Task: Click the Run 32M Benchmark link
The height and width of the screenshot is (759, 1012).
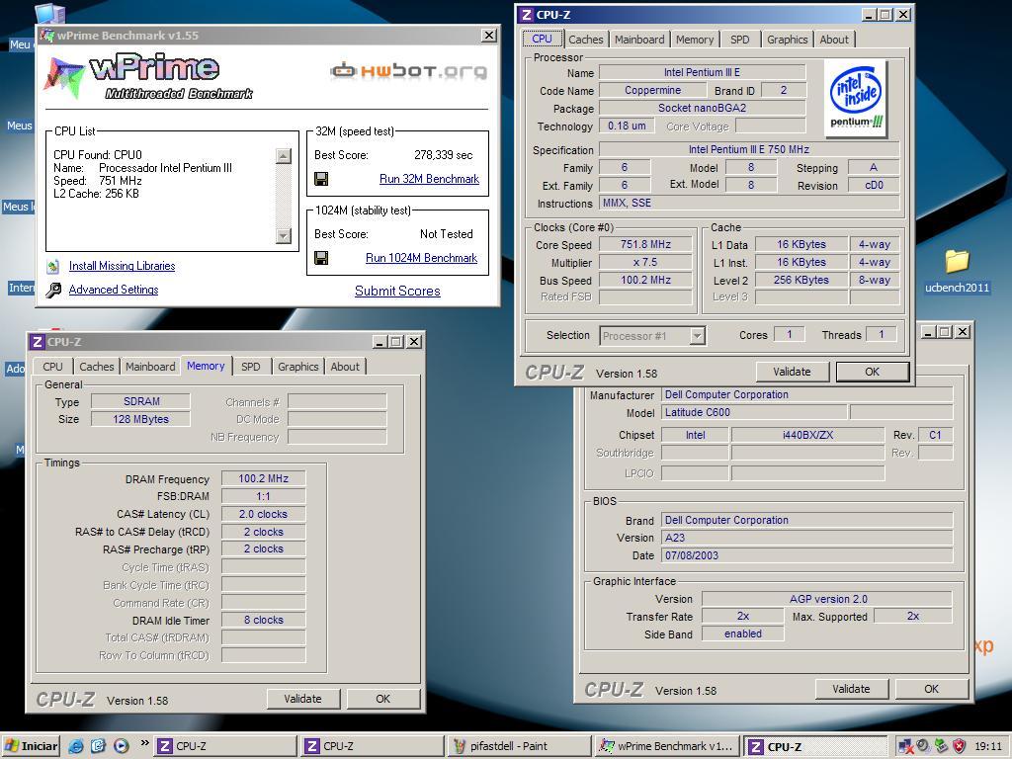Action: pyautogui.click(x=429, y=179)
